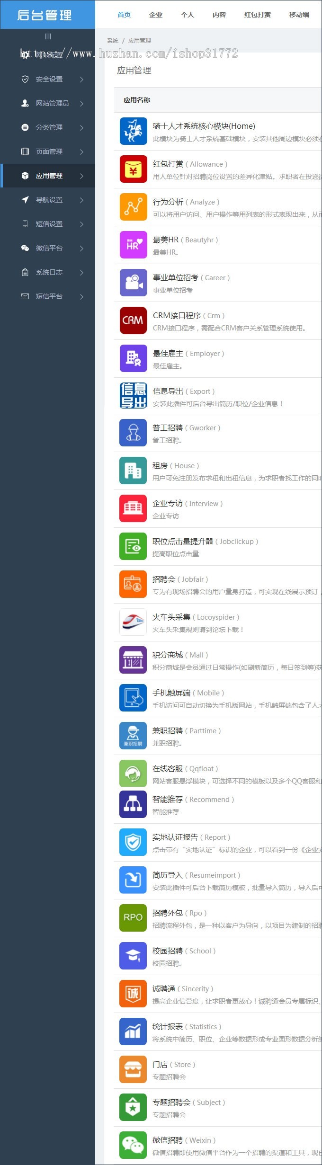Click the shield icon beside 安全设置
The width and height of the screenshot is (322, 1165).
pos(25,79)
